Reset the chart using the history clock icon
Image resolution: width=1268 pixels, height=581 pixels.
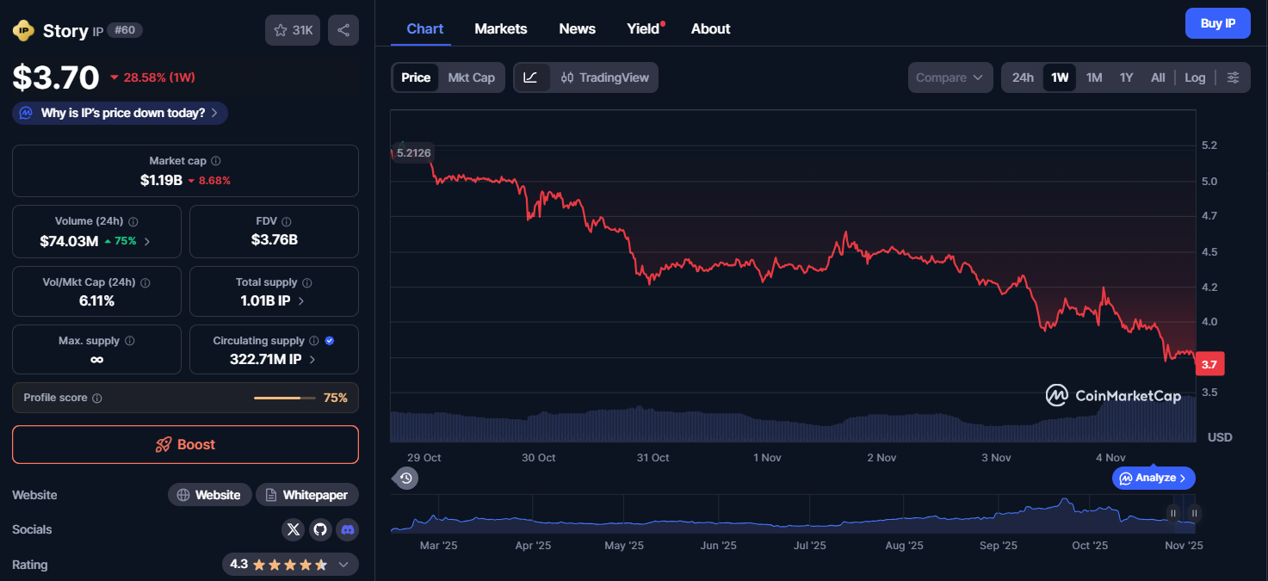pos(405,477)
